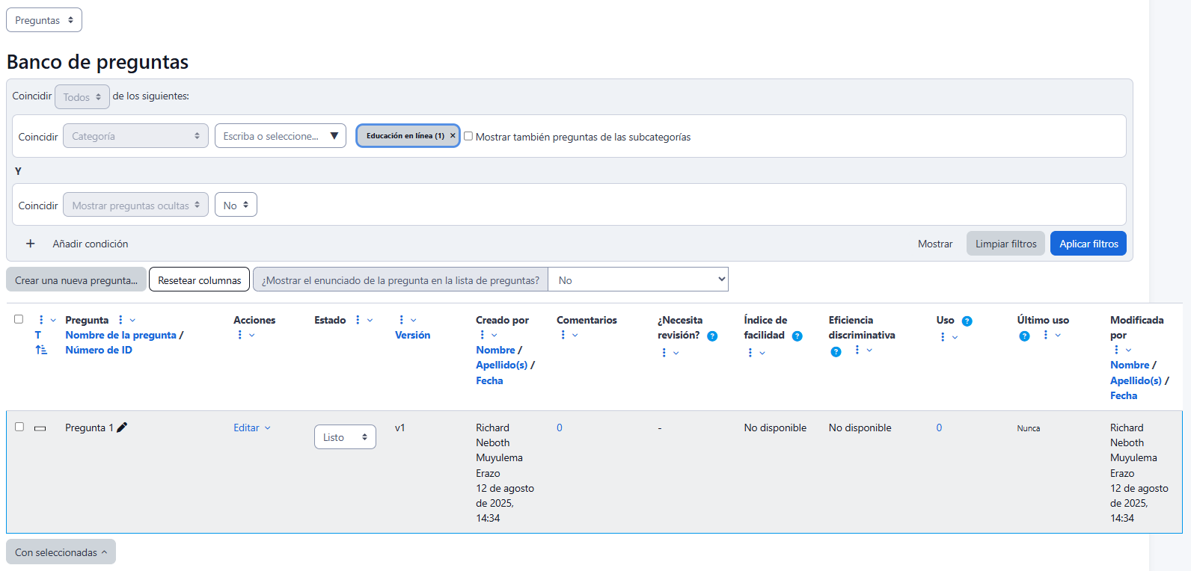Click the help icon next to Uso
The height and width of the screenshot is (571, 1191).
click(x=967, y=321)
